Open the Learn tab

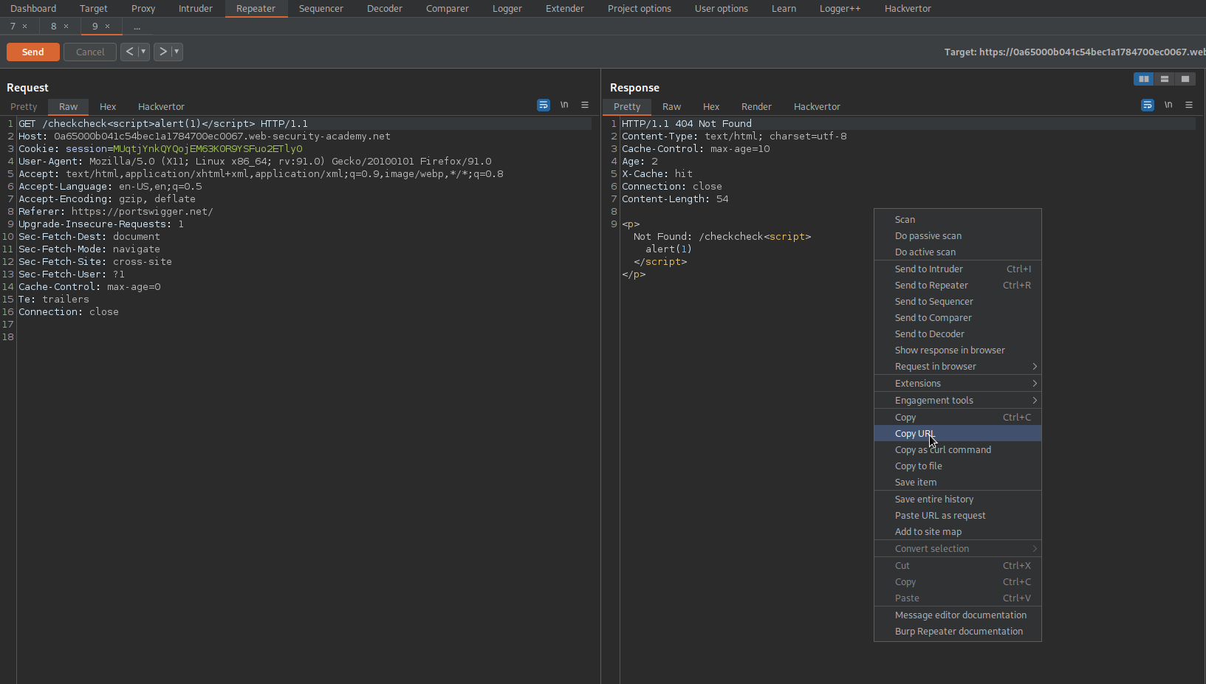click(x=784, y=9)
